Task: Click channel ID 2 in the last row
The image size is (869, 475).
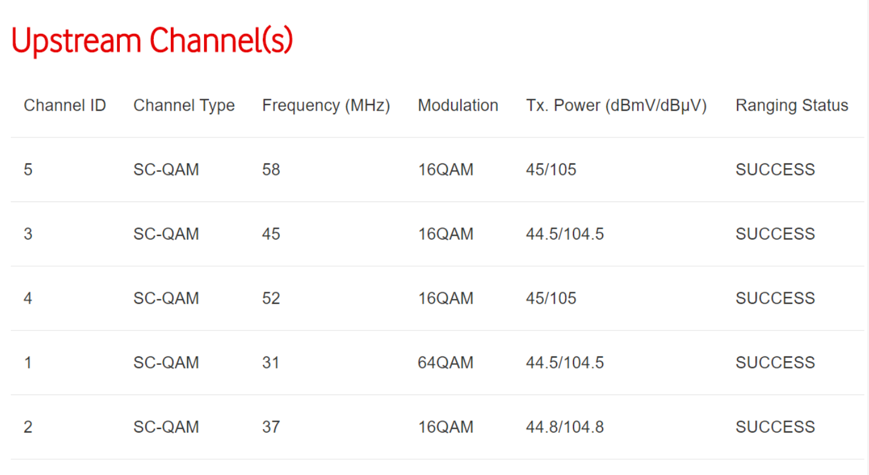Action: 28,427
